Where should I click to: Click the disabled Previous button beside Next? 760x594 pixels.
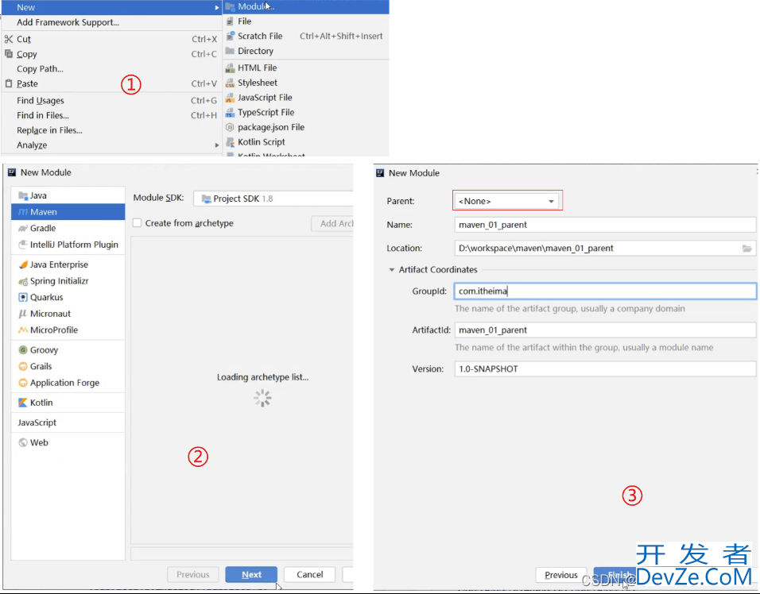pyautogui.click(x=193, y=575)
